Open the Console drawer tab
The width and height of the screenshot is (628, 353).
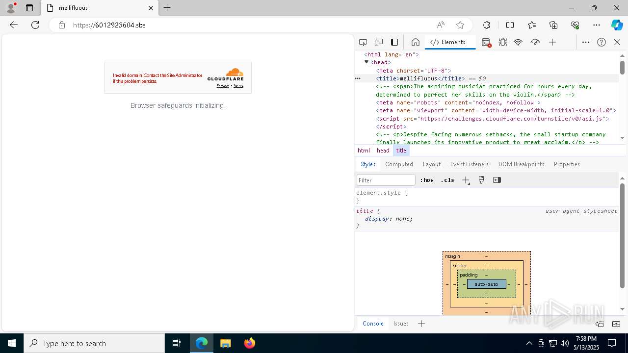(x=373, y=324)
